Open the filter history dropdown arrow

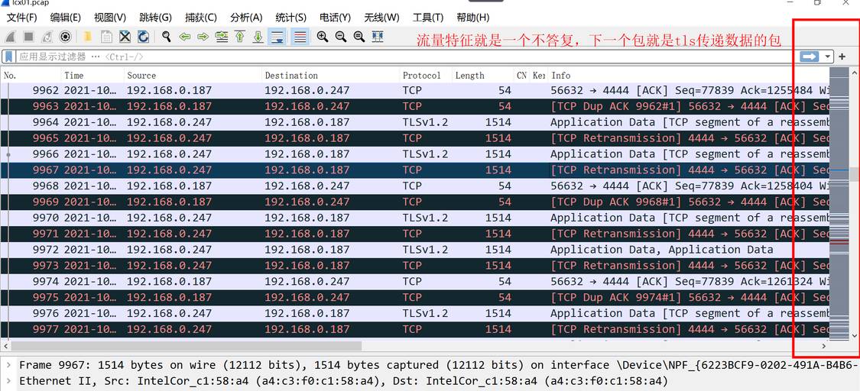pos(827,57)
